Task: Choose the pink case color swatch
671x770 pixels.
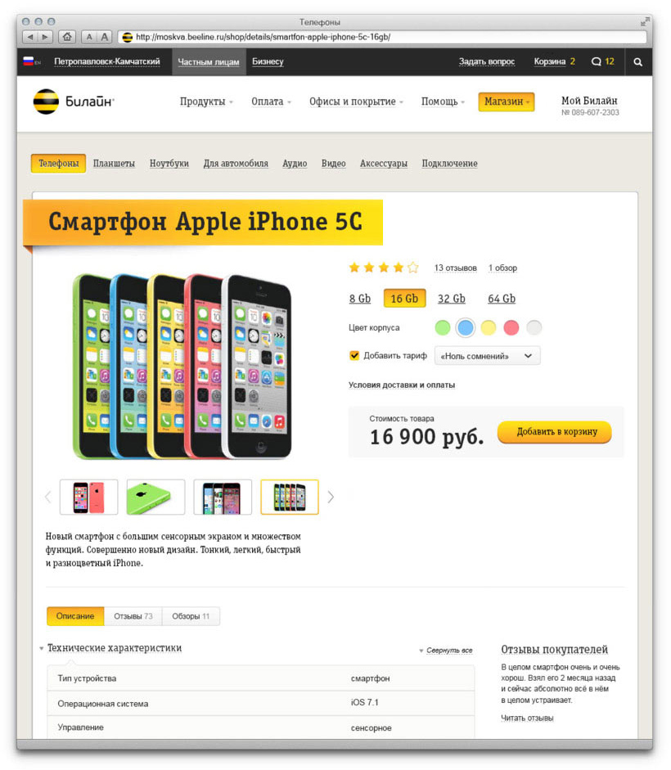Action: 511,327
